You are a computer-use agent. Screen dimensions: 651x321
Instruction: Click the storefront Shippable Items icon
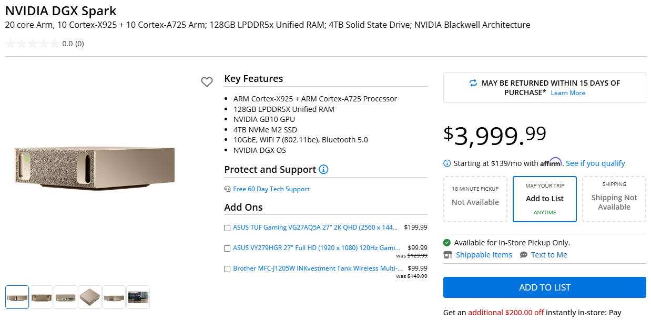pos(448,255)
